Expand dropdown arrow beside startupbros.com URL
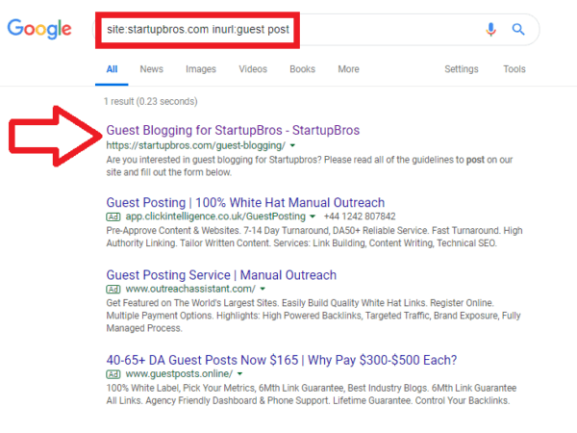 292,146
